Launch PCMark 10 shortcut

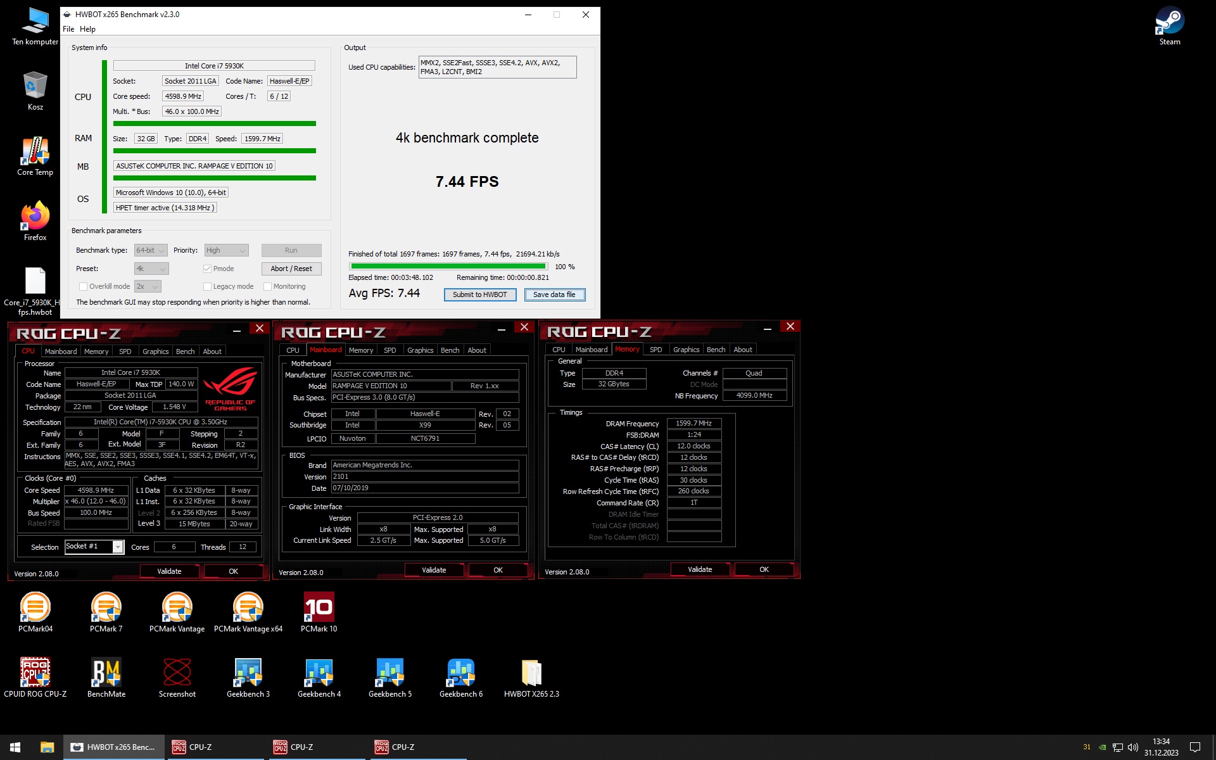pos(319,612)
